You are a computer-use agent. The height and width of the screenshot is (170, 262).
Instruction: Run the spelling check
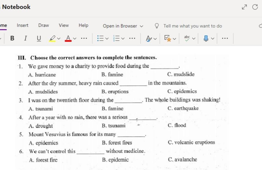(x=187, y=38)
